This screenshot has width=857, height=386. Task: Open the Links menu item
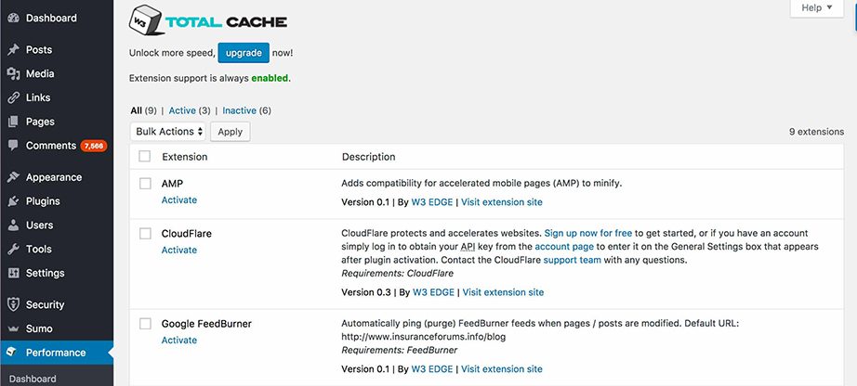click(38, 97)
